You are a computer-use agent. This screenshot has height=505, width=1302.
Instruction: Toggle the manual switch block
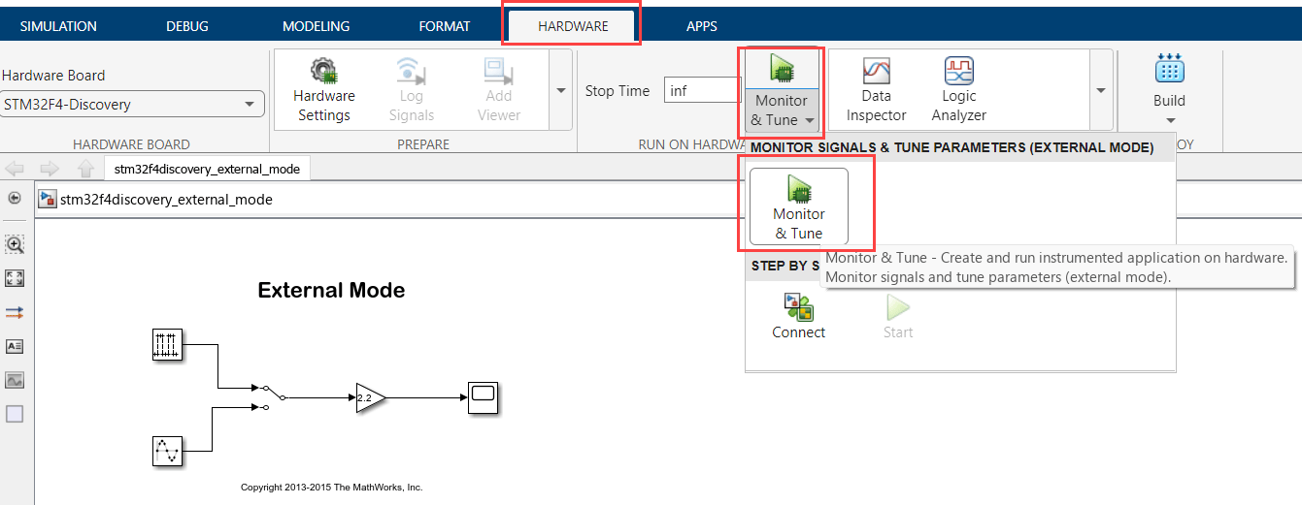(271, 397)
